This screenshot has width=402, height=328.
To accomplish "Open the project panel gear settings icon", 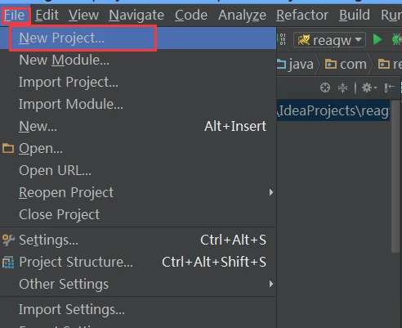I will pos(369,88).
